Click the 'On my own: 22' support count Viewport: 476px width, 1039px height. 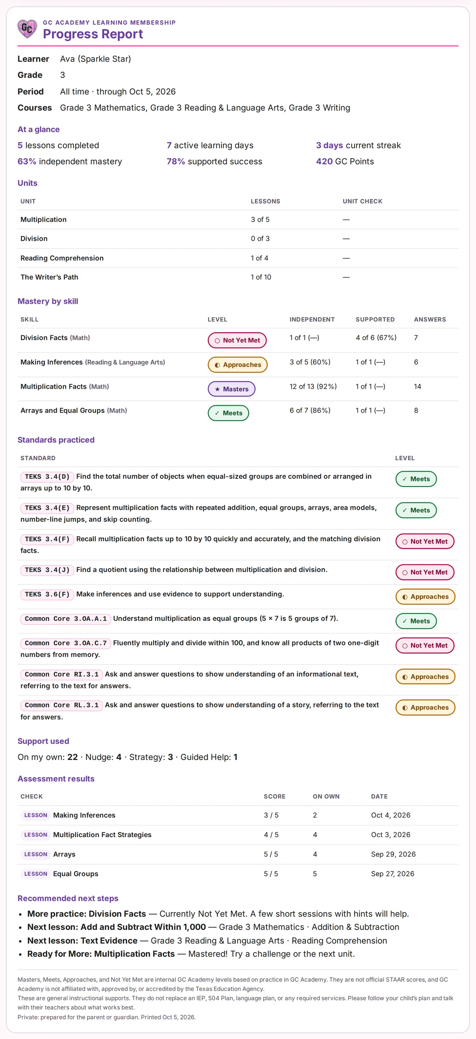click(x=48, y=757)
